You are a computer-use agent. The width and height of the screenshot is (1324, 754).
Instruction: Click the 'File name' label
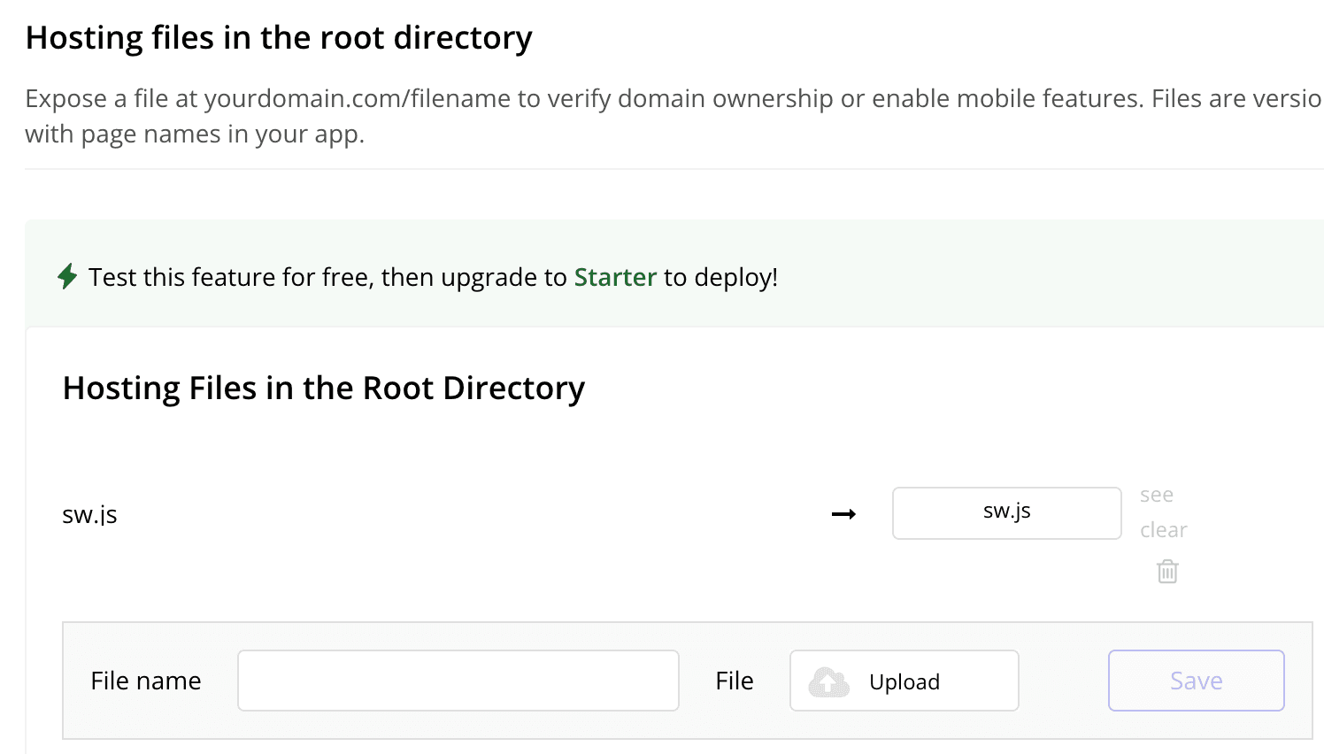146,681
